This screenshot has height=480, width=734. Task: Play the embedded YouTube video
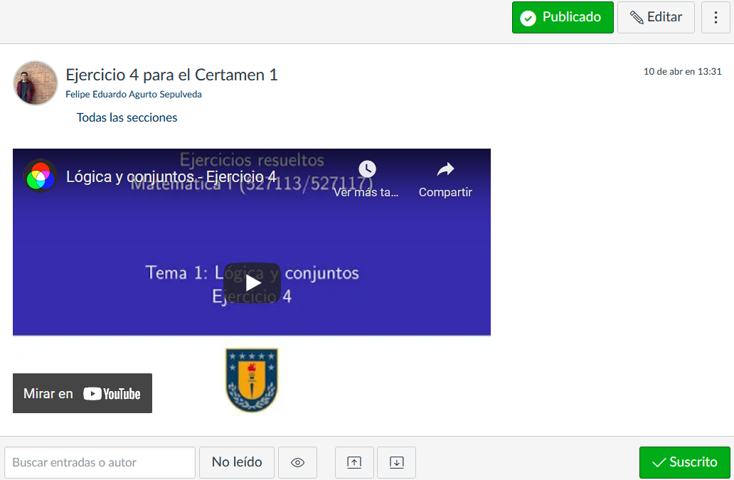coord(252,283)
